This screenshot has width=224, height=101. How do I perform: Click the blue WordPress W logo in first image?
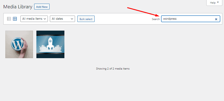point(17,44)
